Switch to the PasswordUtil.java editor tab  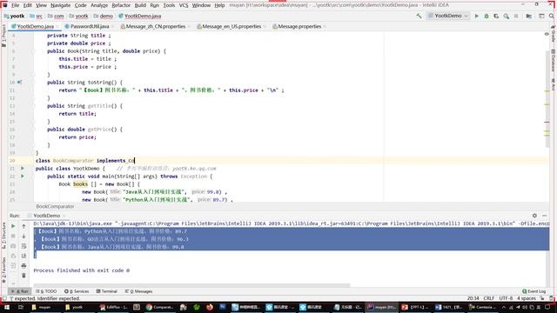coord(89,26)
